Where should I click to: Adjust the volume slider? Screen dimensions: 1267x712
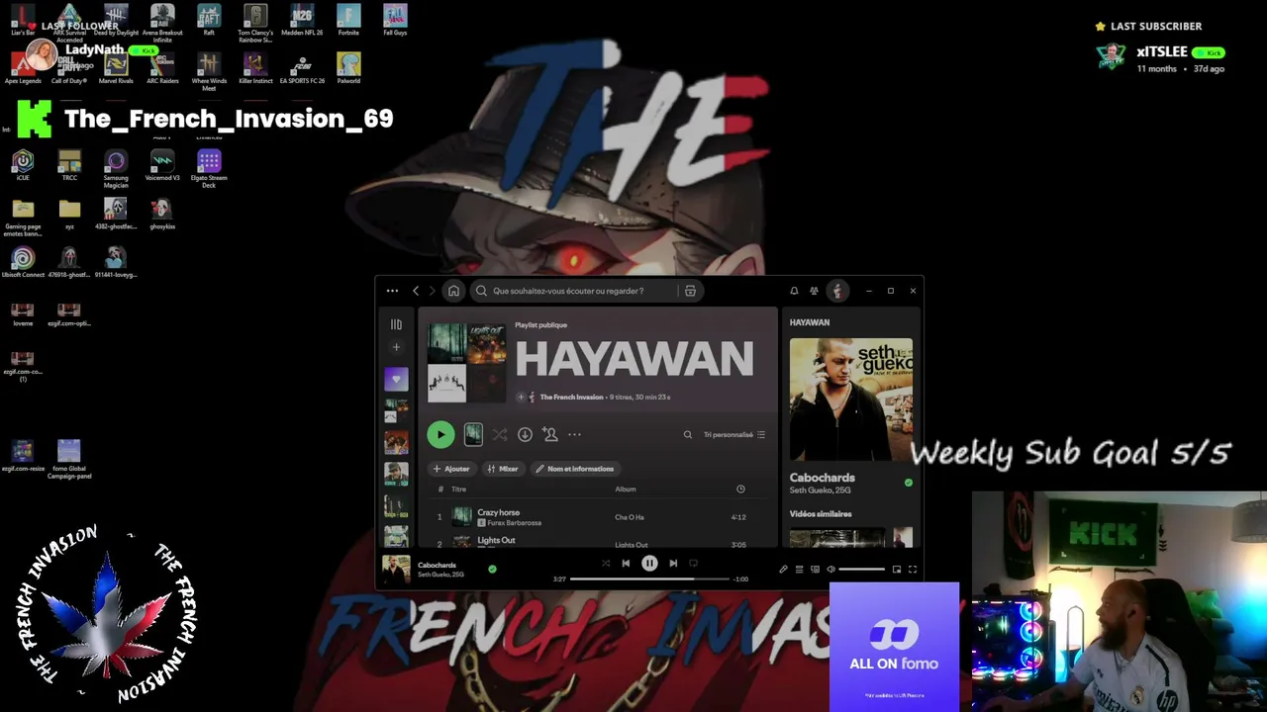click(x=862, y=570)
